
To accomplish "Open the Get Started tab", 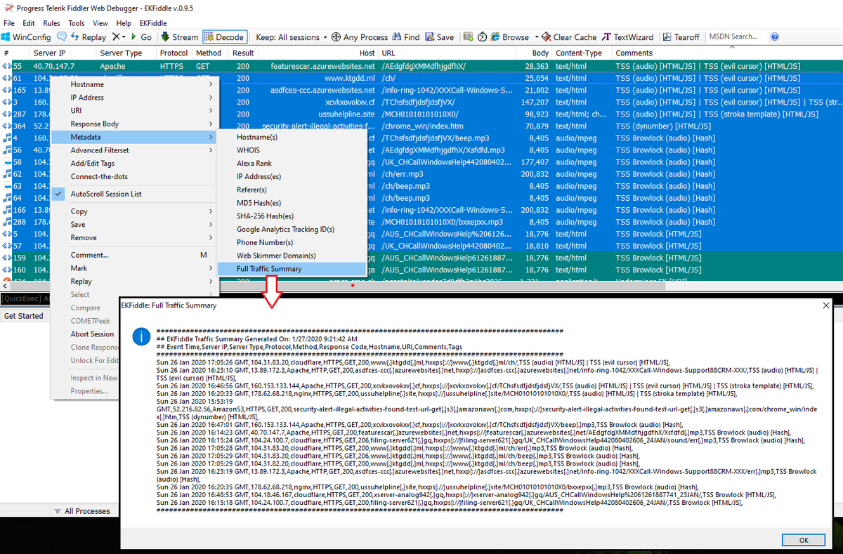I will [24, 316].
